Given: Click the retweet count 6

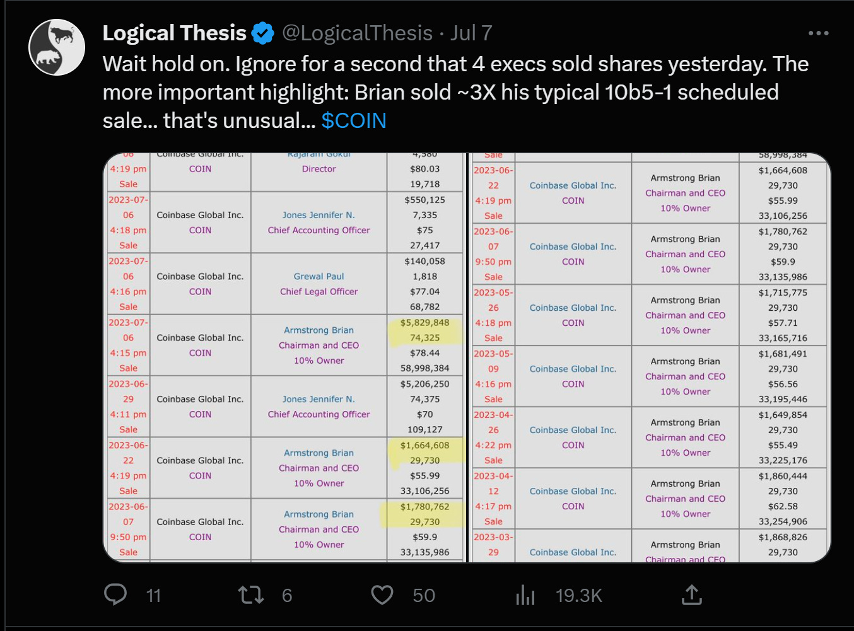Looking at the screenshot, I should tap(287, 595).
